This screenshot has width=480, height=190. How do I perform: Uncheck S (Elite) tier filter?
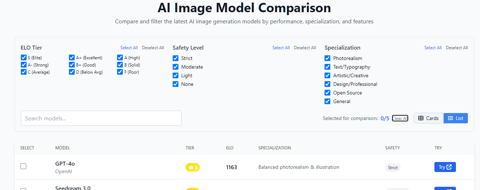tap(24, 57)
